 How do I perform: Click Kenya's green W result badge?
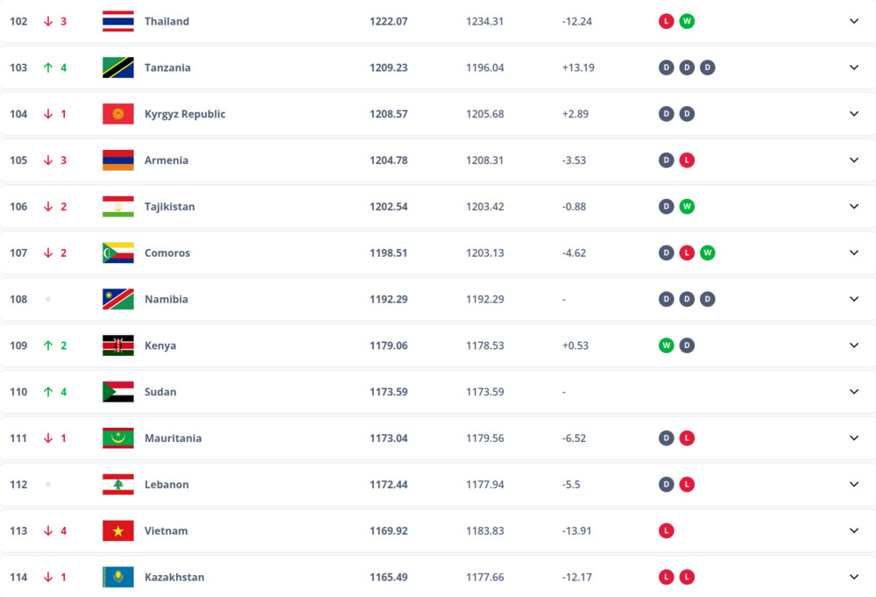(666, 345)
